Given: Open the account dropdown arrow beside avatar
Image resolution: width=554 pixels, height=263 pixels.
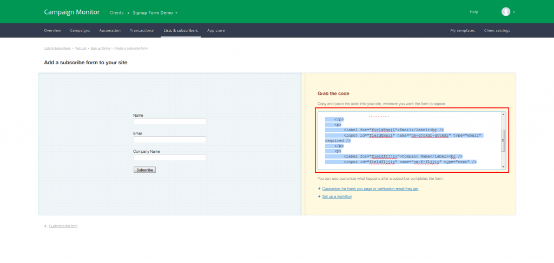Looking at the screenshot, I should 514,12.
